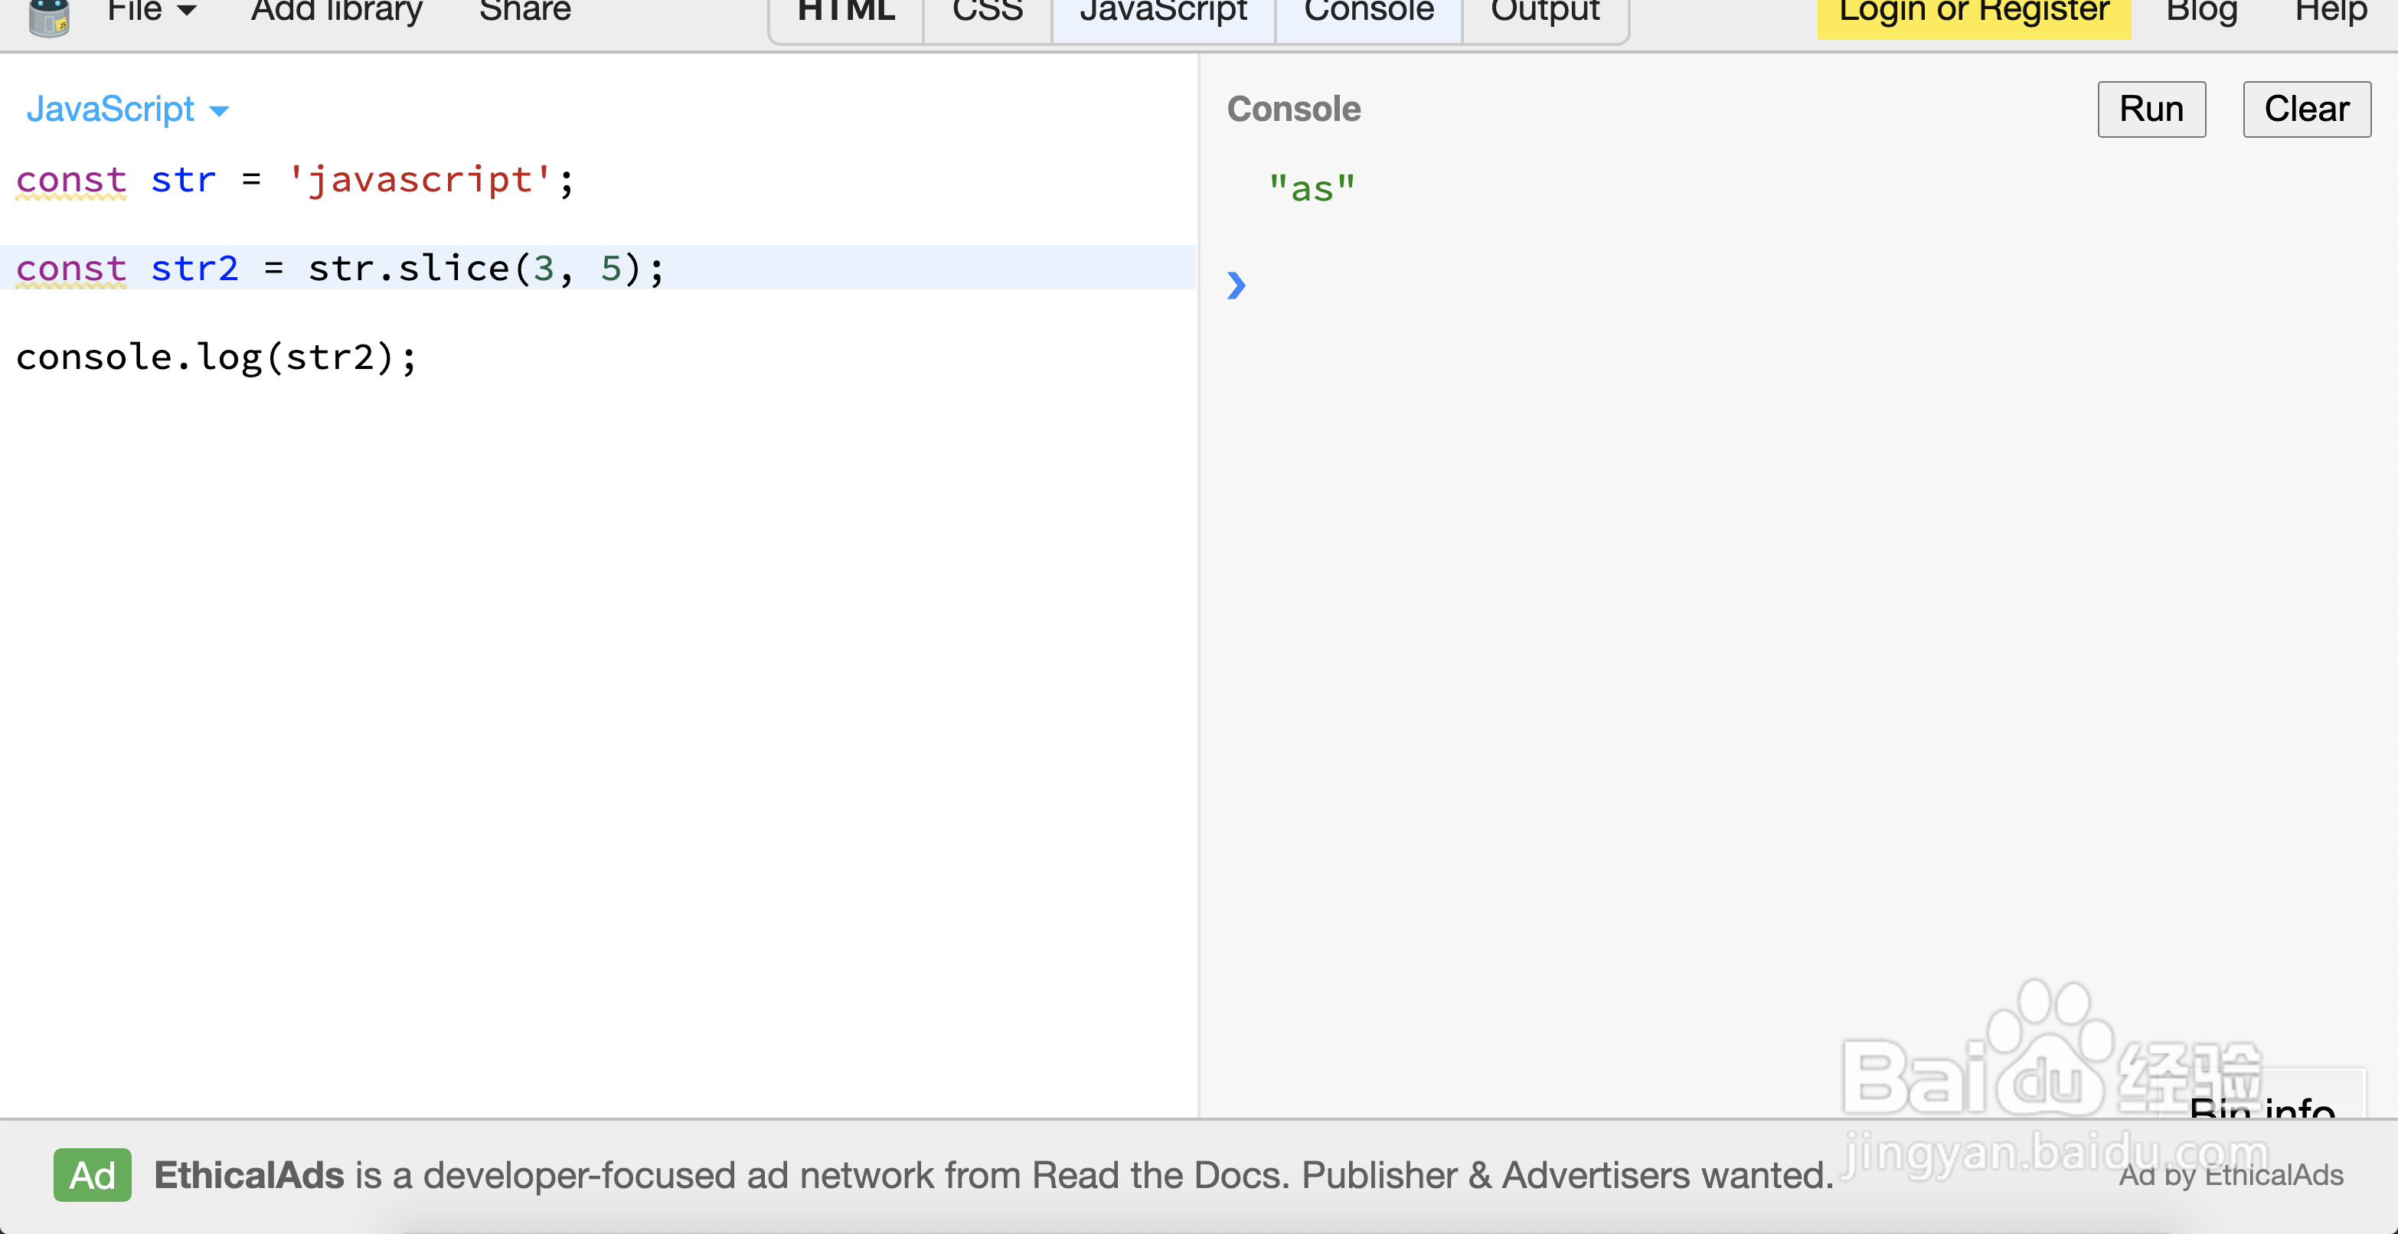Click Login or Register button
Image resolution: width=2398 pixels, height=1234 pixels.
pyautogui.click(x=1972, y=15)
